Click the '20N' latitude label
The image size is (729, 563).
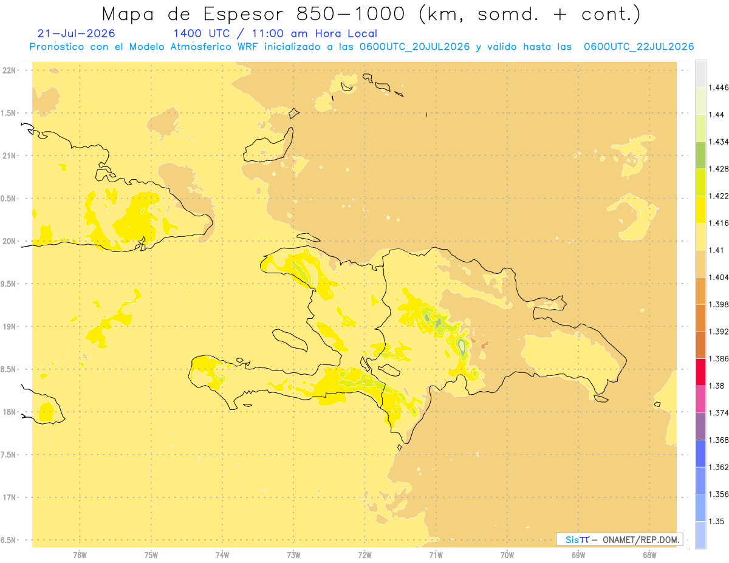point(10,241)
